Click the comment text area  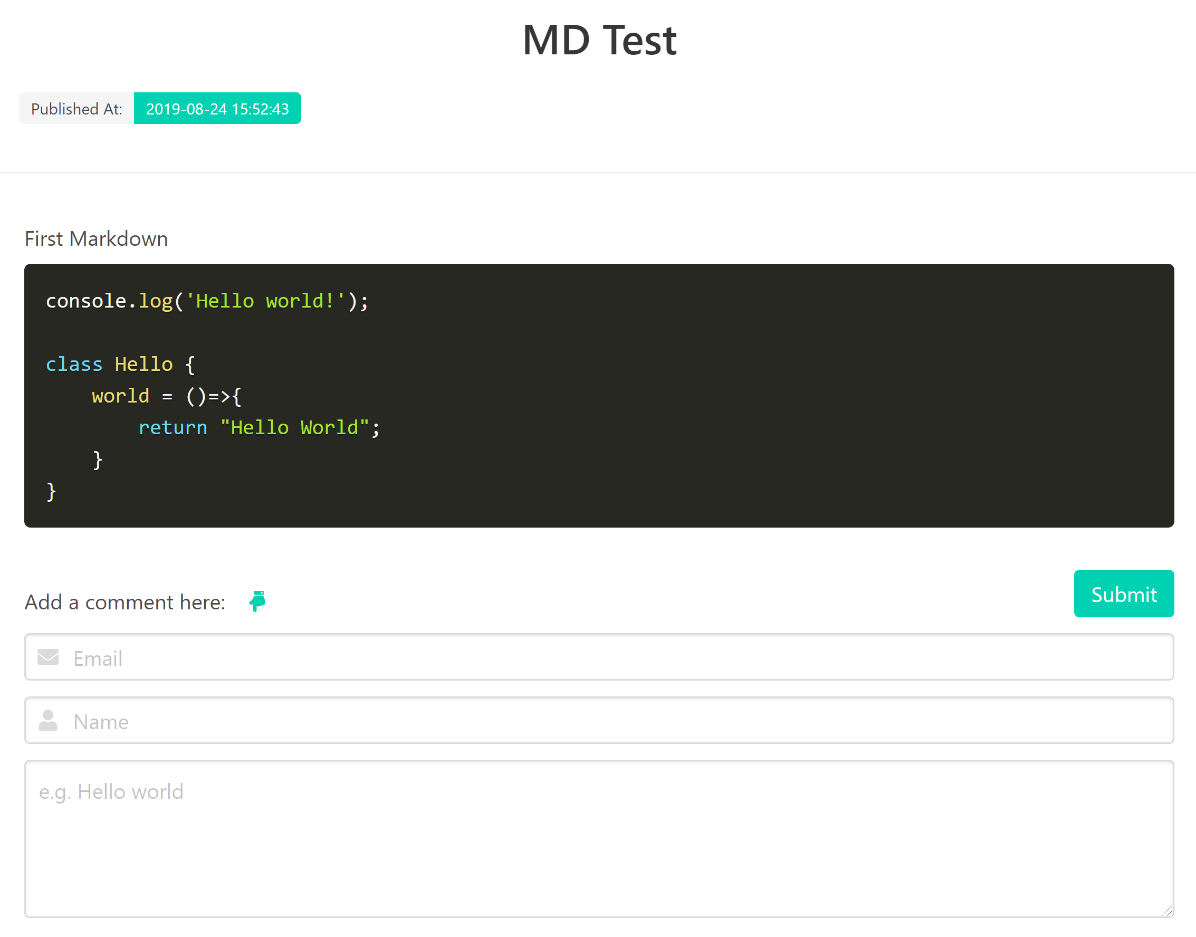click(599, 838)
